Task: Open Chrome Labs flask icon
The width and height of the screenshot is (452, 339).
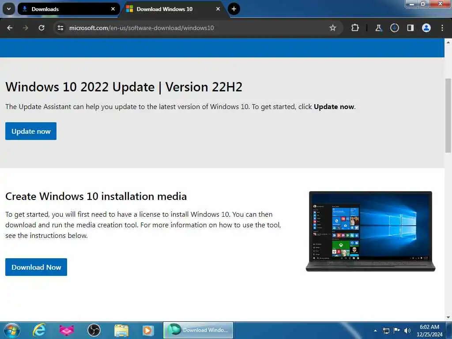Action: (378, 28)
